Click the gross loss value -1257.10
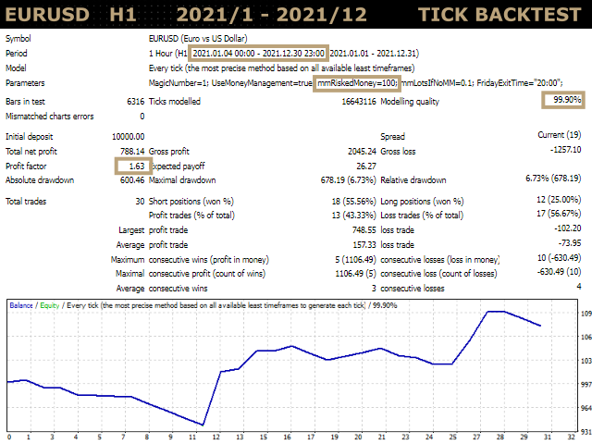Screen dimensions: 592x444 click(565, 150)
